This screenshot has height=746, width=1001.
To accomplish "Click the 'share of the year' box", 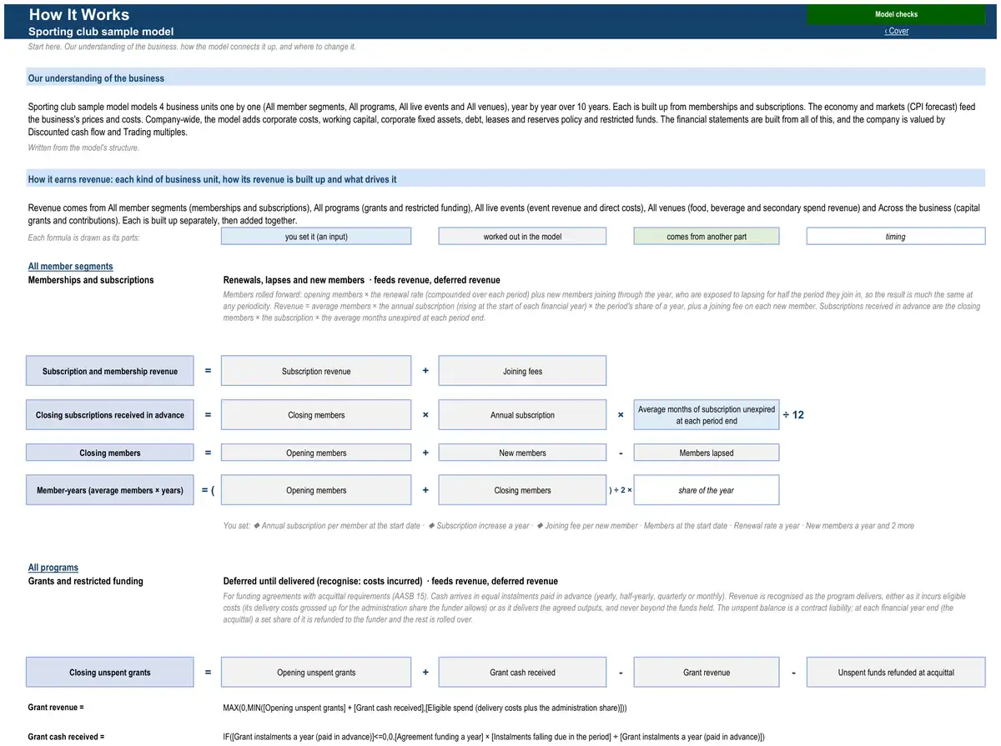I will pyautogui.click(x=707, y=490).
